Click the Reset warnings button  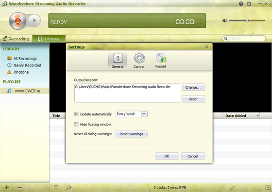(132, 134)
